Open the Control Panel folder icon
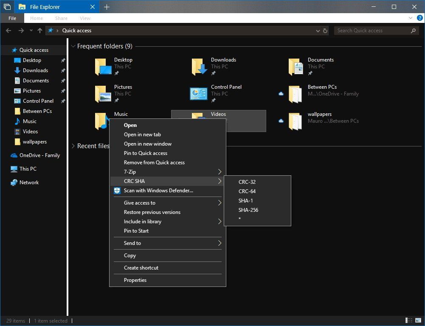 (x=199, y=94)
